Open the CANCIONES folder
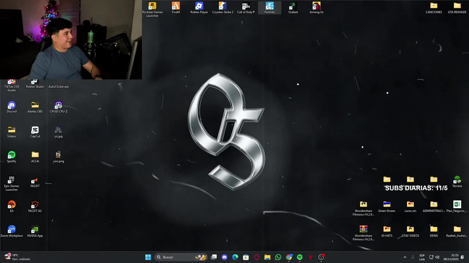Viewport: 469px width, 263px height. click(x=434, y=8)
